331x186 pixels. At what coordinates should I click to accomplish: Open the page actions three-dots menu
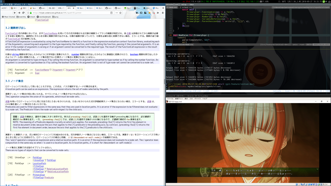click(117, 13)
